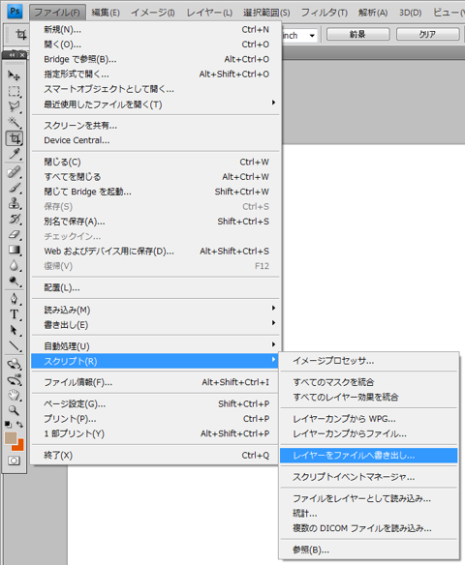Select the Eyedropper tool

pyautogui.click(x=15, y=154)
